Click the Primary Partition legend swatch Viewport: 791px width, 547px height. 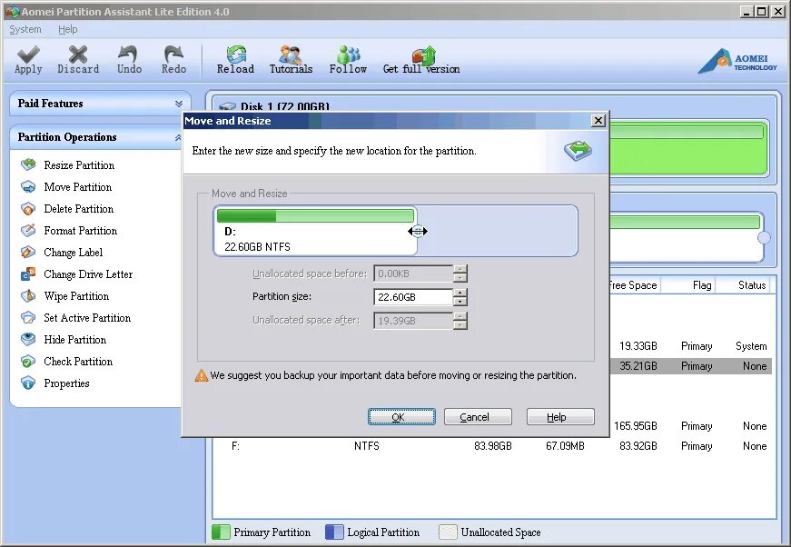pyautogui.click(x=221, y=532)
